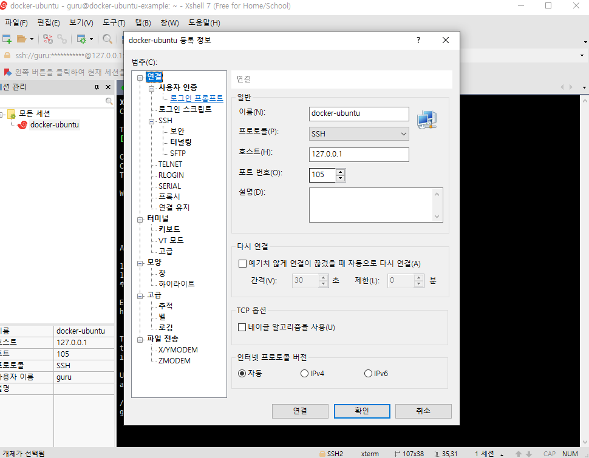Open the session properties gear icon

pyautogui.click(x=81, y=39)
